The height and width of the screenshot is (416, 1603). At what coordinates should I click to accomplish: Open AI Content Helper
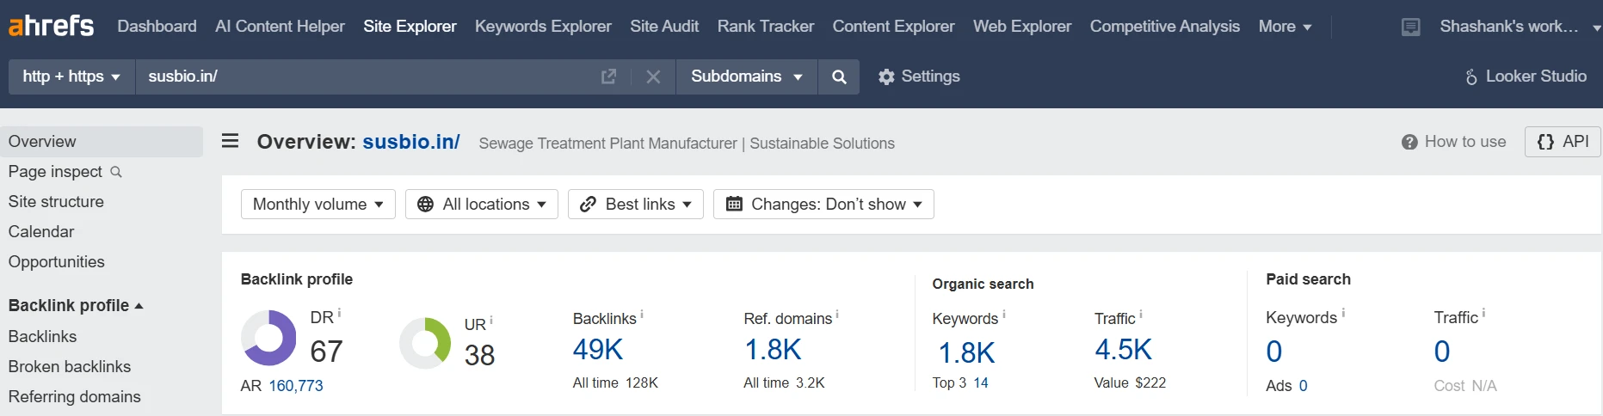(x=280, y=27)
